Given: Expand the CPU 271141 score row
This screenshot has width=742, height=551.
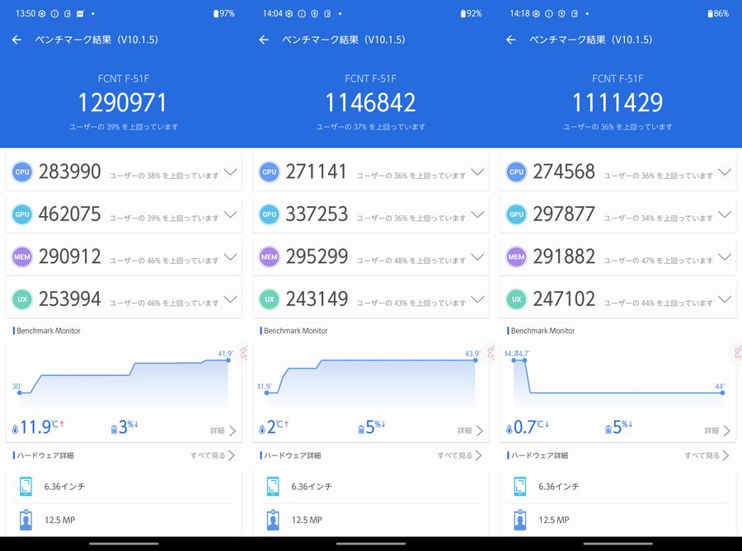Looking at the screenshot, I should click(x=477, y=172).
